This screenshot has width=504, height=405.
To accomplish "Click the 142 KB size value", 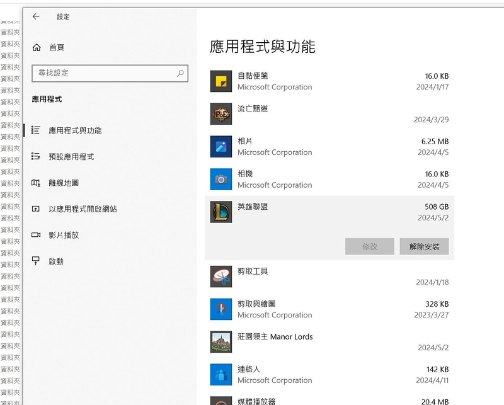I will click(437, 369).
